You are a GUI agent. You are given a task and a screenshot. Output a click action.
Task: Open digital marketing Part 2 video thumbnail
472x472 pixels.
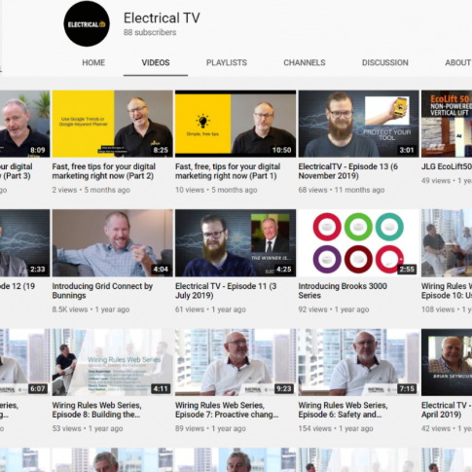pos(113,124)
